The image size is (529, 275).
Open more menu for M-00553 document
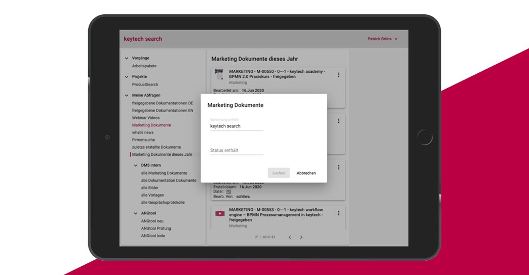[338, 213]
